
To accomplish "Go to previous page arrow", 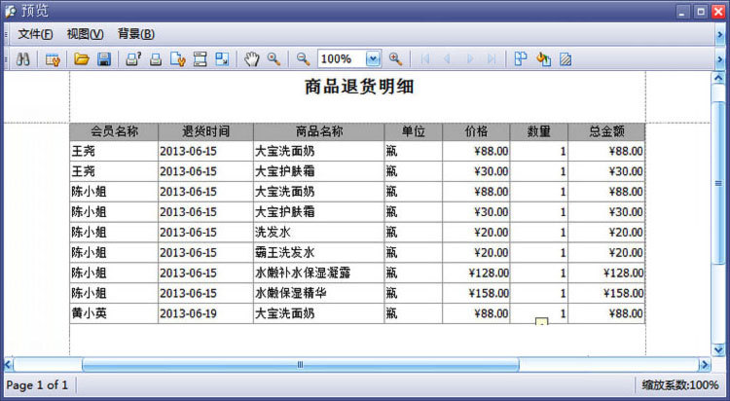I will coord(447,59).
